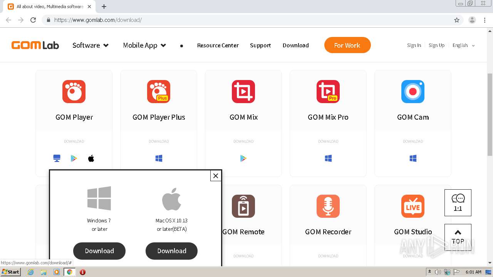Go back to previous page
The image size is (493, 277).
8,20
